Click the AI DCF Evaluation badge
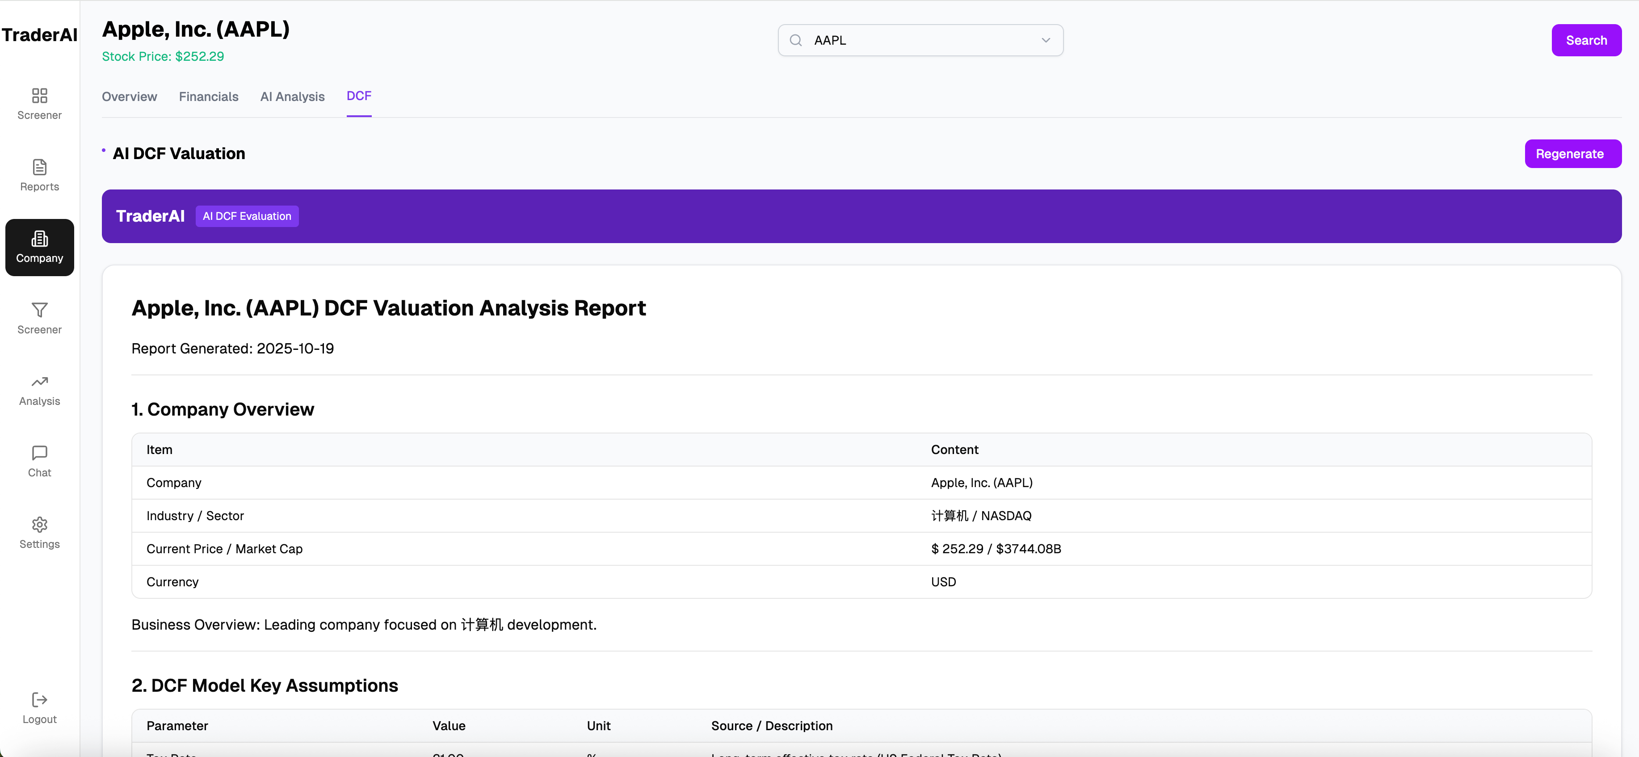 (247, 216)
